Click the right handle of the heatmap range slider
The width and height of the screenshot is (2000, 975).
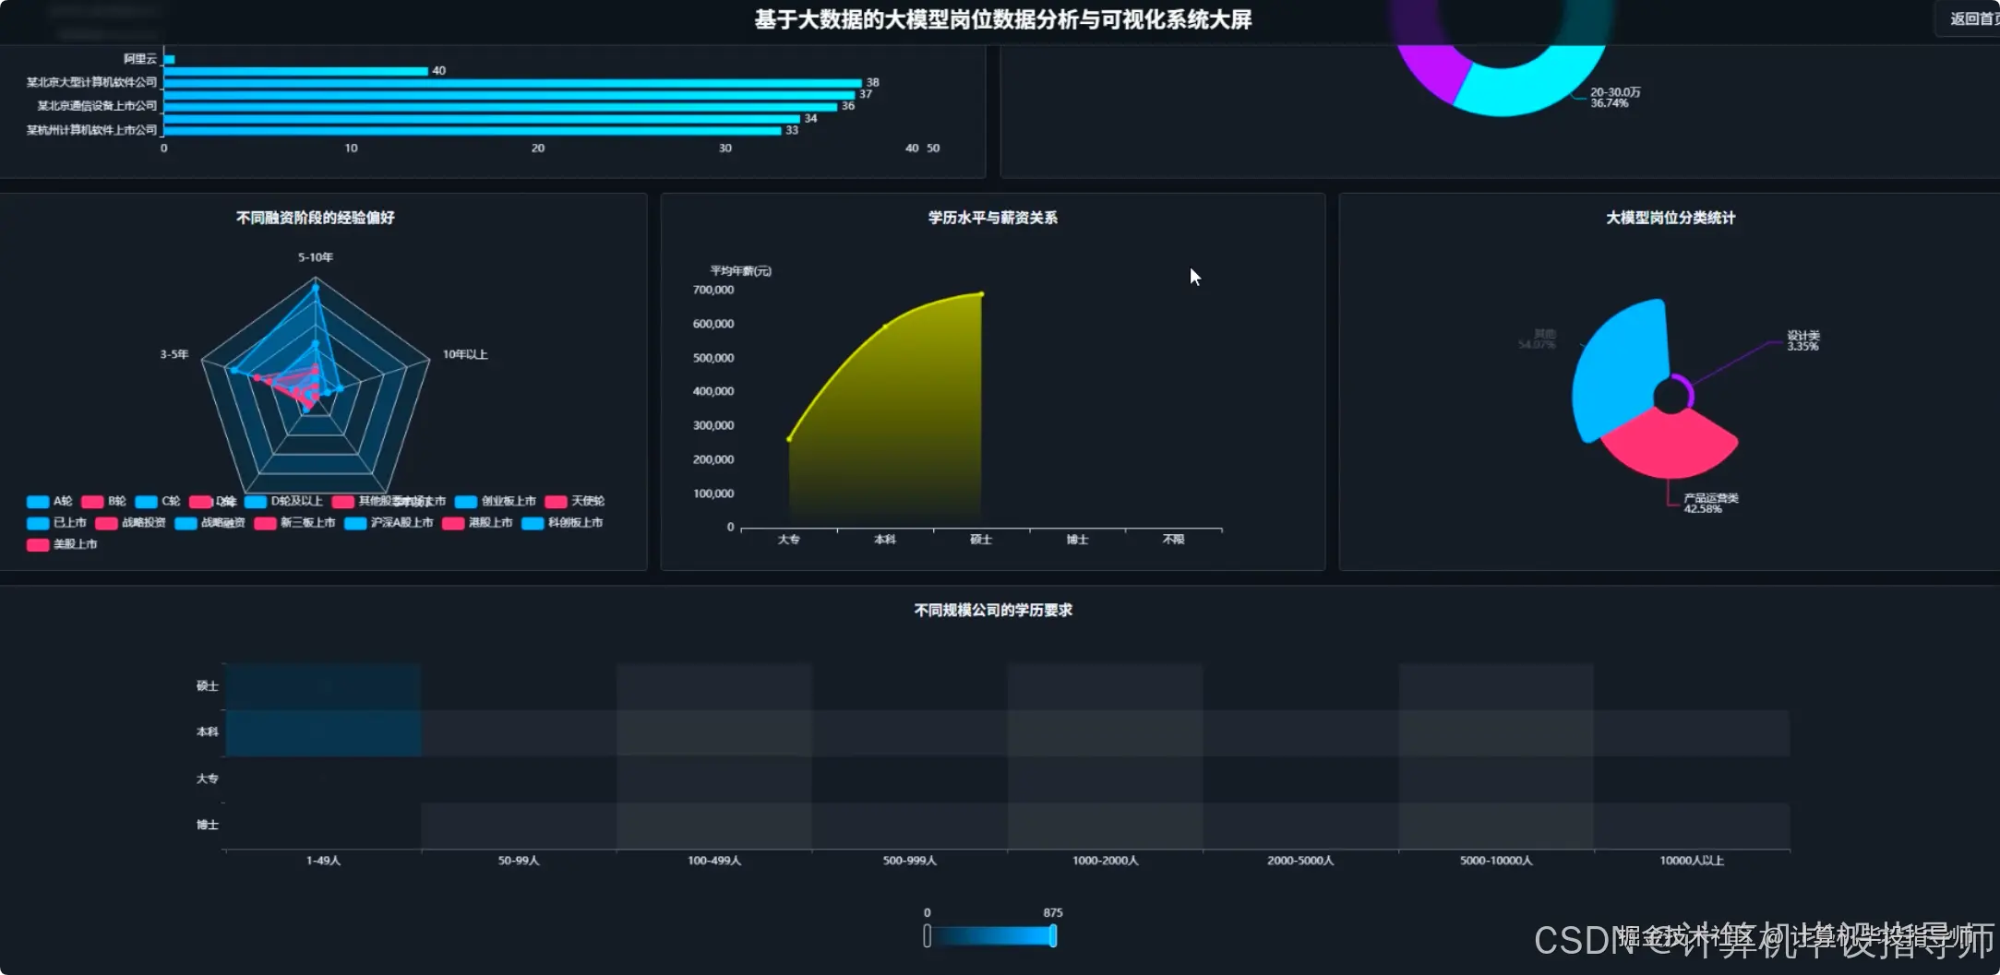1053,936
